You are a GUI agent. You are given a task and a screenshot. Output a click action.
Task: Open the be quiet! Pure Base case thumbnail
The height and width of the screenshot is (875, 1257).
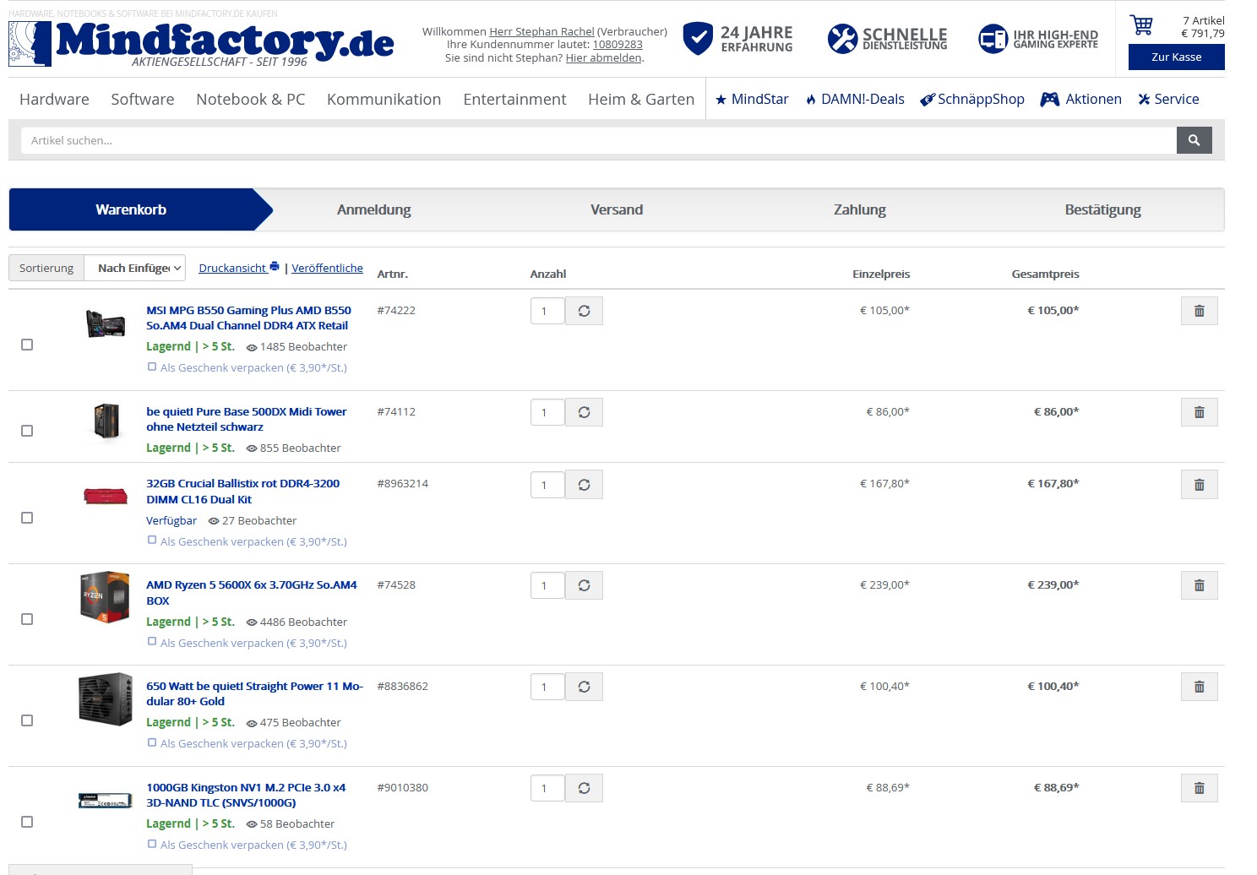106,421
